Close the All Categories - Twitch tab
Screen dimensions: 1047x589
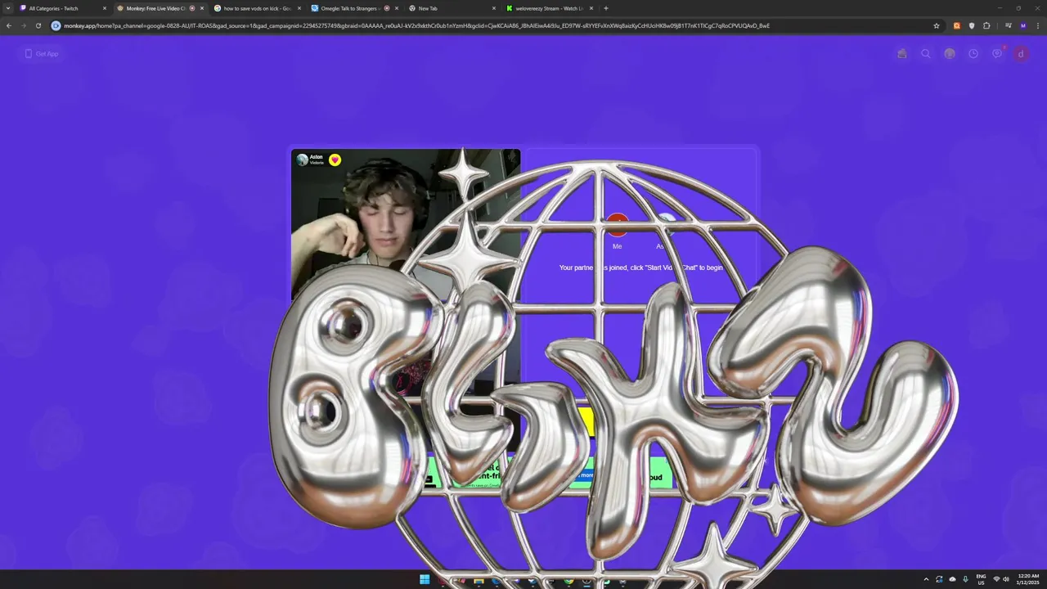[x=105, y=8]
